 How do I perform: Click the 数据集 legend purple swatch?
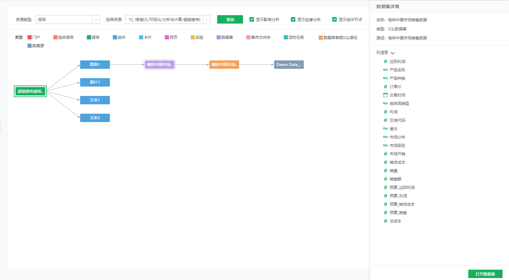coord(218,37)
